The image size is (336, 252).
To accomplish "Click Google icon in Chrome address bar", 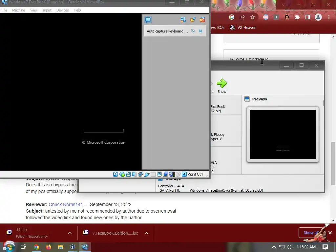I will tap(231, 17).
